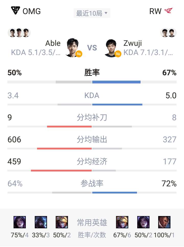Tap the orange swap icon on Able's portrait
This screenshot has height=247, width=184.
point(79,54)
